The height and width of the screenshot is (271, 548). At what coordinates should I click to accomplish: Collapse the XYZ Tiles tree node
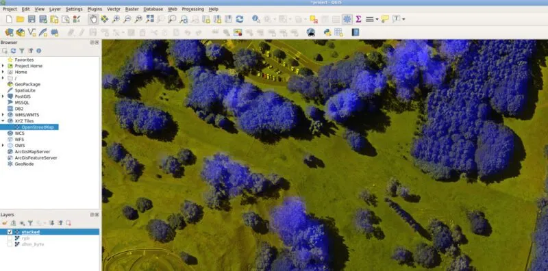(3, 121)
